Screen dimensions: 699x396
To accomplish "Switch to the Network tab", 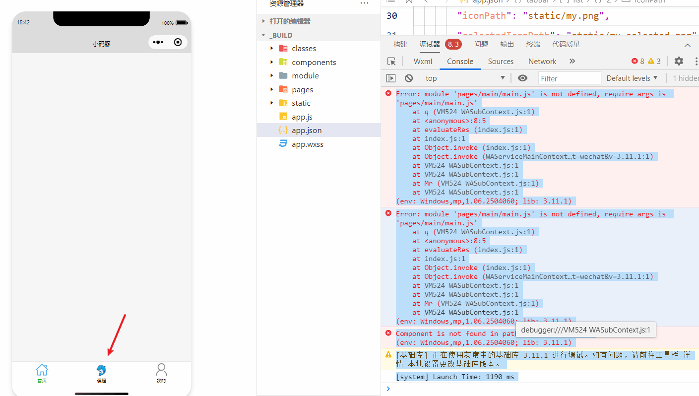I will 542,62.
